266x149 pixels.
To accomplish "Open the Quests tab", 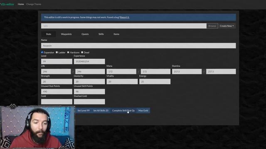I will (85, 34).
